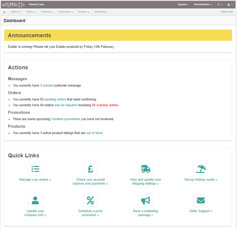The height and width of the screenshot is (230, 237).
Task: Open the Administration dropdown
Action: (x=203, y=4)
